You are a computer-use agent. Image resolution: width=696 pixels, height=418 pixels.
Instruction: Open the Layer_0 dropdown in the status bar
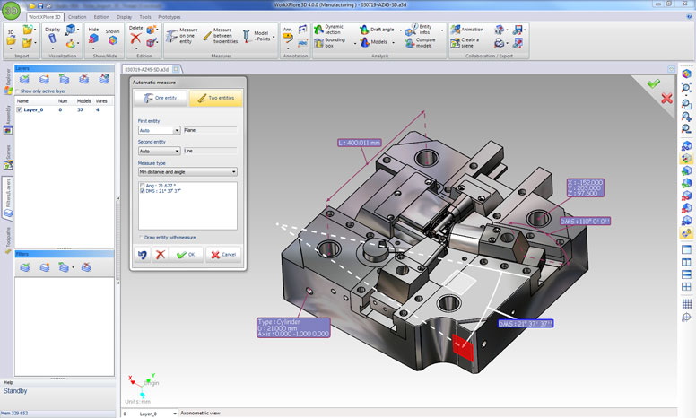175,414
